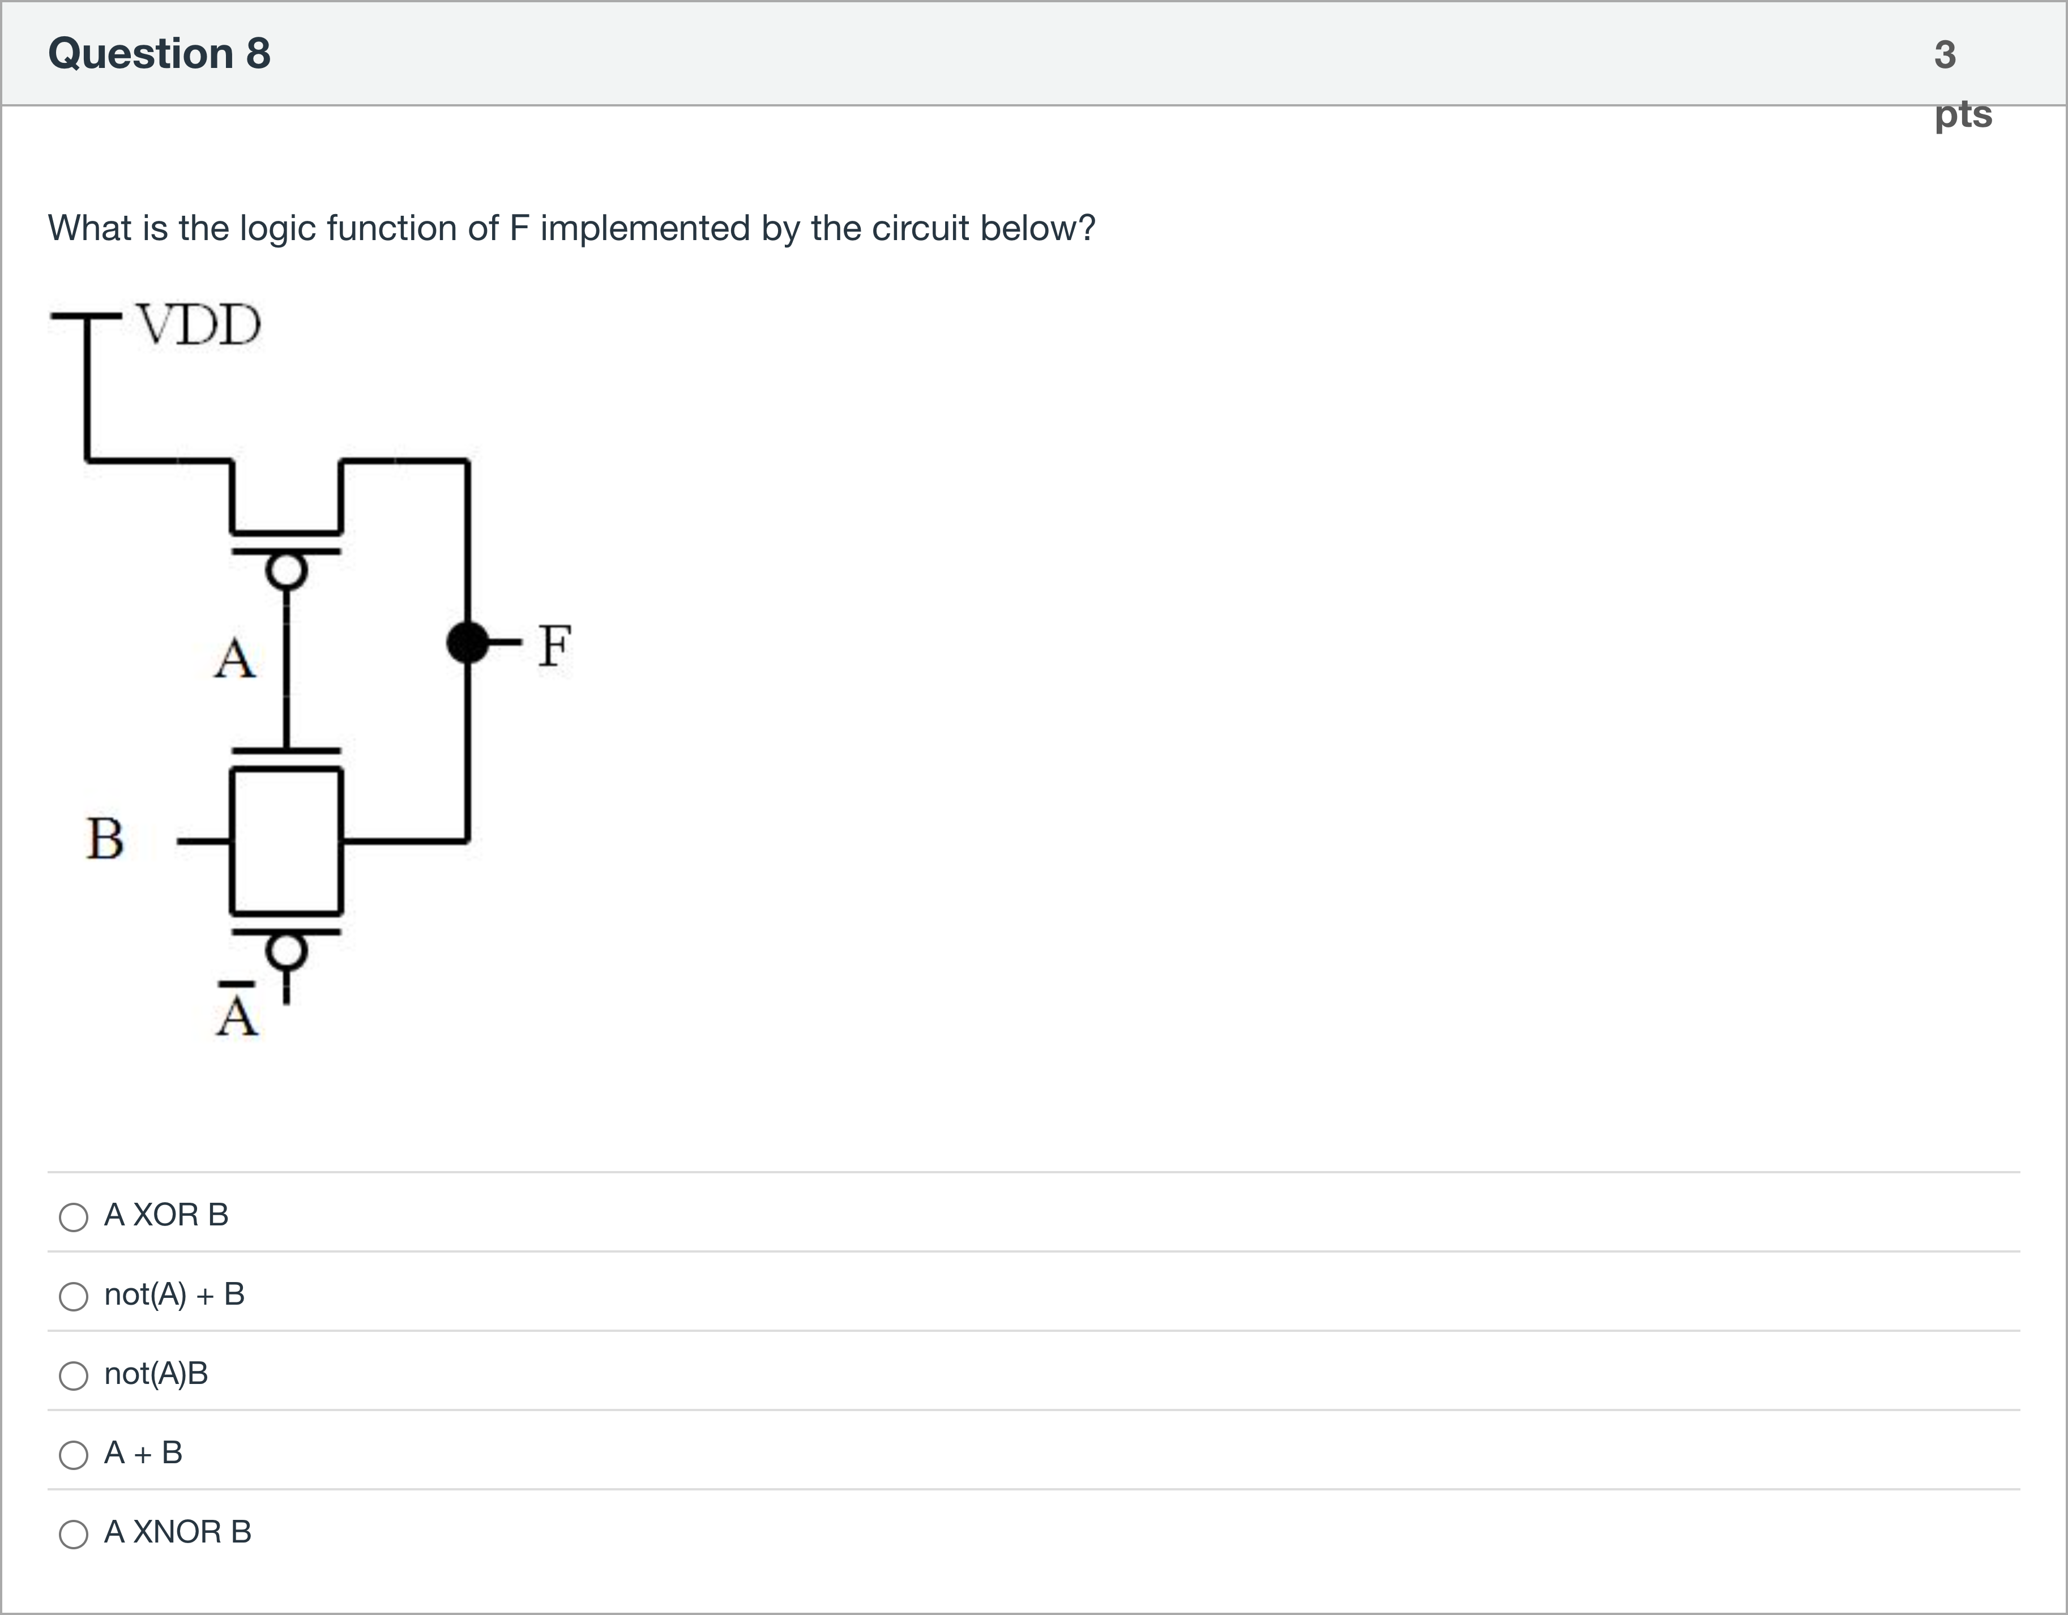The width and height of the screenshot is (2068, 1615).
Task: Select the A XOR B answer option
Action: (x=74, y=1217)
